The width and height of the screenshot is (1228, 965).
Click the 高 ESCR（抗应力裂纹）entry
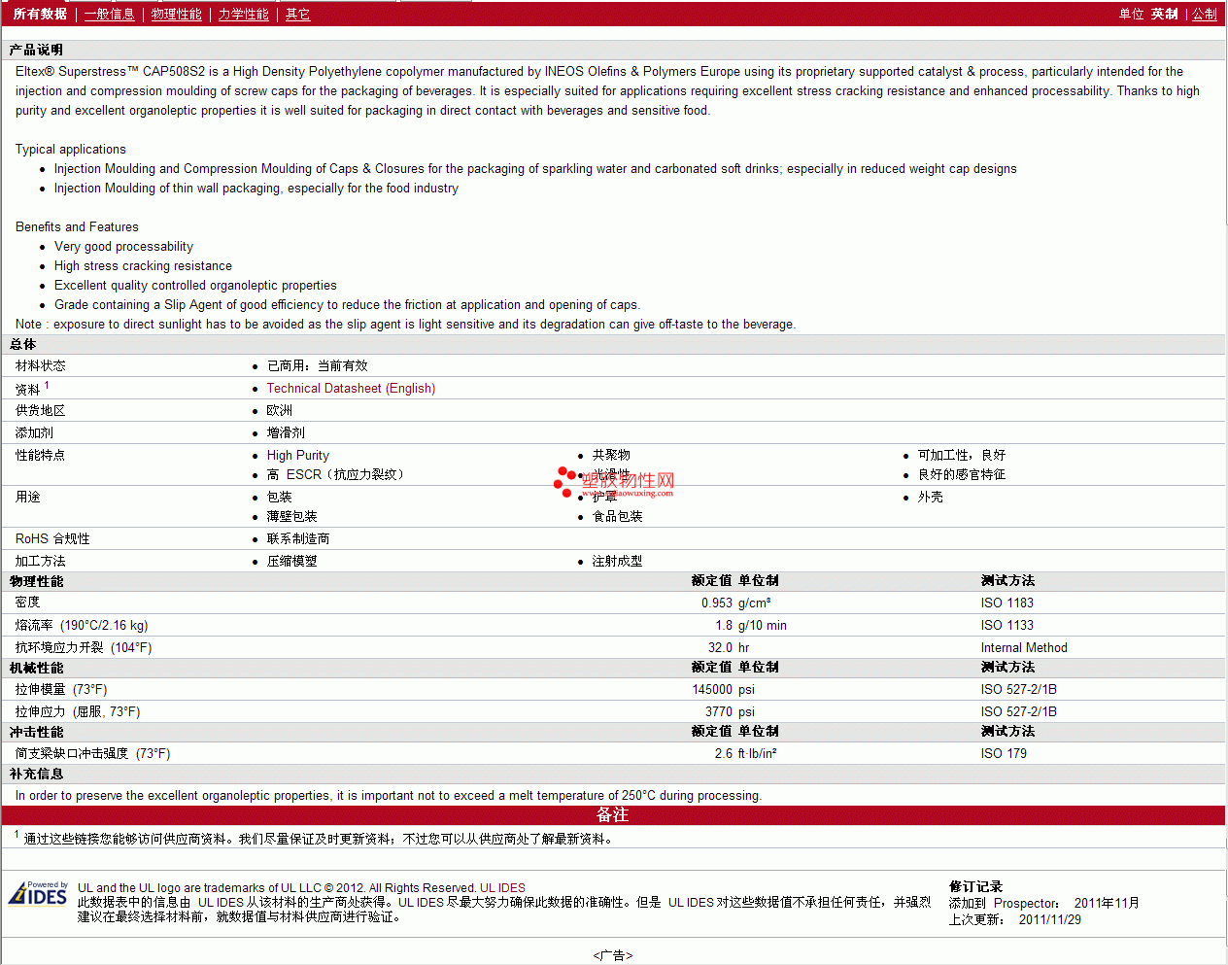click(336, 474)
